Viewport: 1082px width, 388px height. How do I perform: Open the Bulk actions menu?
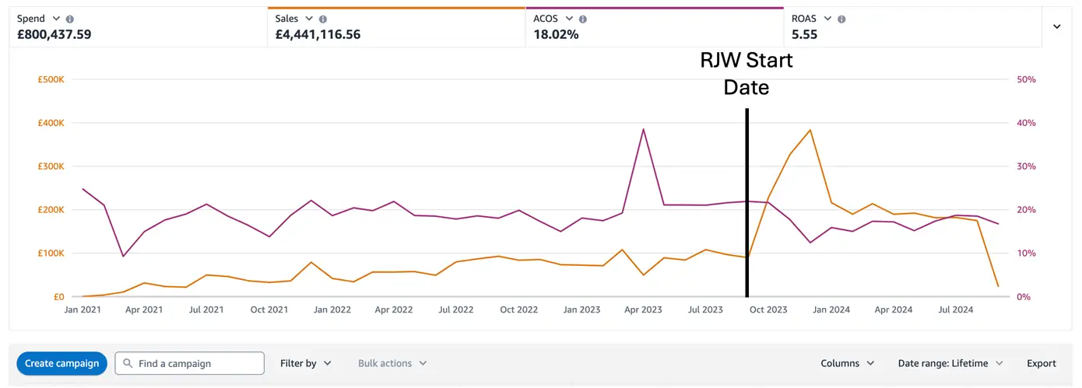click(392, 363)
